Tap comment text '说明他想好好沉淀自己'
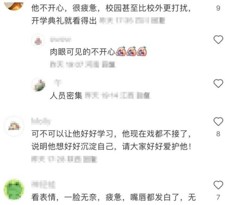The image size is (225, 205). pos(72,147)
